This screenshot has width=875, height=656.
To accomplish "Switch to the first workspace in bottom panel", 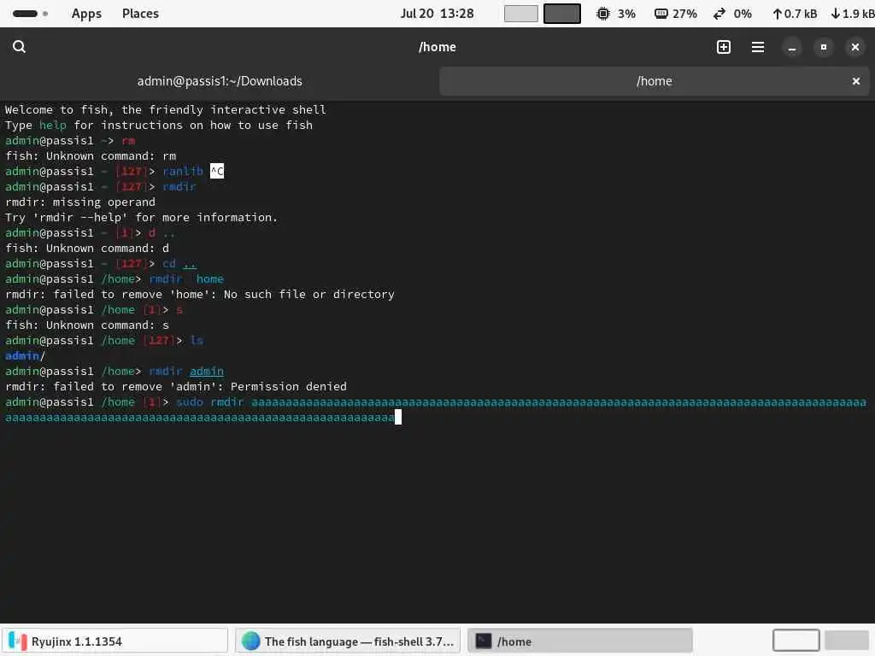I will (x=796, y=641).
